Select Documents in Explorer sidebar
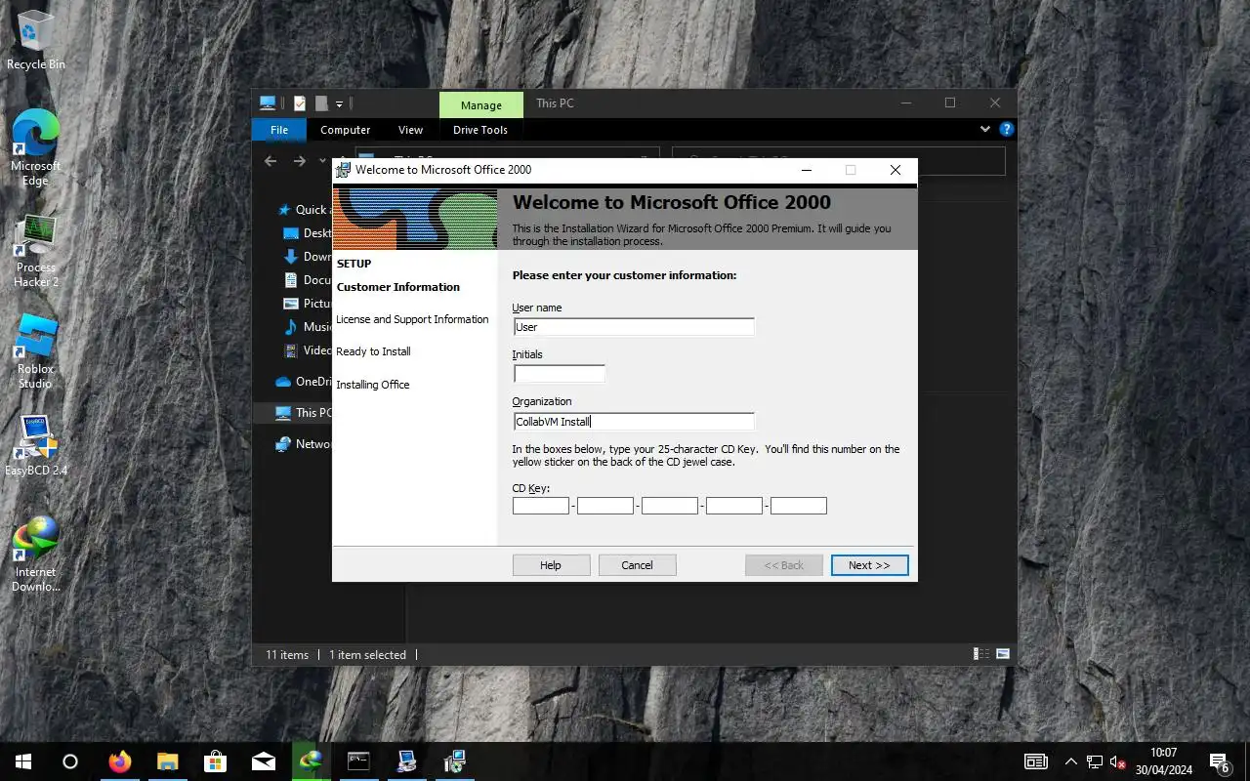Screen dimensions: 1250x781 [307, 280]
